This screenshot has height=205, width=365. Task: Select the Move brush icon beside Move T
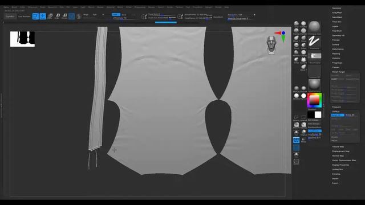click(303, 38)
